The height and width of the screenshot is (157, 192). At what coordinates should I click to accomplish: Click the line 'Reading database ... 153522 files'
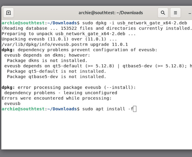pyautogui.click(x=97, y=28)
